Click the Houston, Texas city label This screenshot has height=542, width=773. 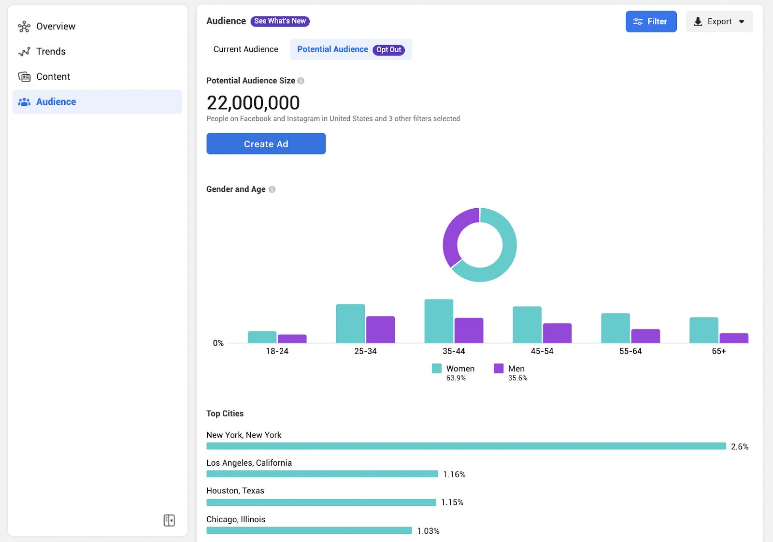point(235,491)
